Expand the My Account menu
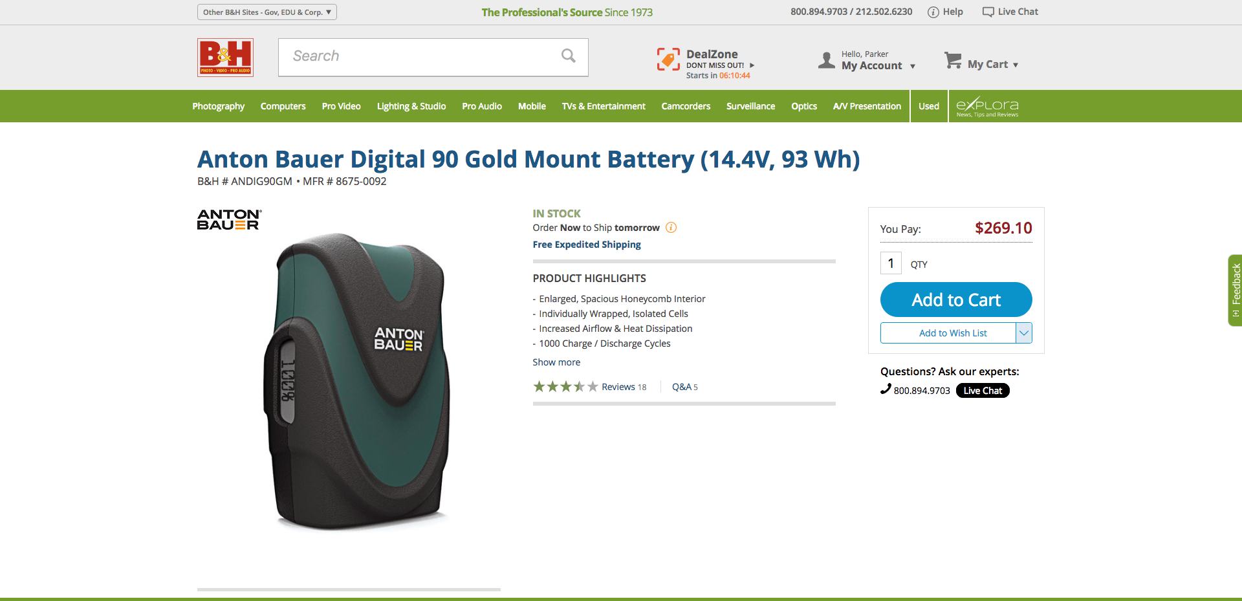1242x601 pixels. 913,66
